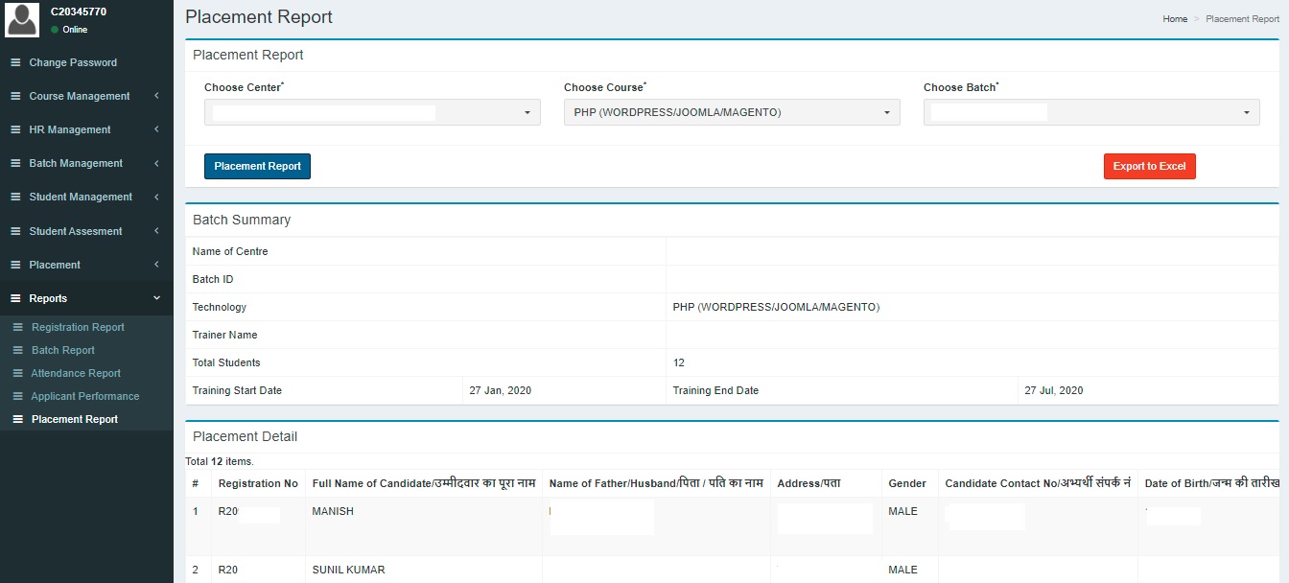The height and width of the screenshot is (583, 1289).
Task: Collapse the Reports menu section
Action: (x=156, y=298)
